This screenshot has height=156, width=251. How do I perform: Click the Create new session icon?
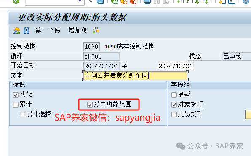pyautogui.click(x=222, y=2)
